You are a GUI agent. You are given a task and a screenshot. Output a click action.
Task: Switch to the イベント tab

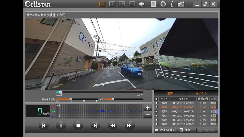[x=202, y=93]
